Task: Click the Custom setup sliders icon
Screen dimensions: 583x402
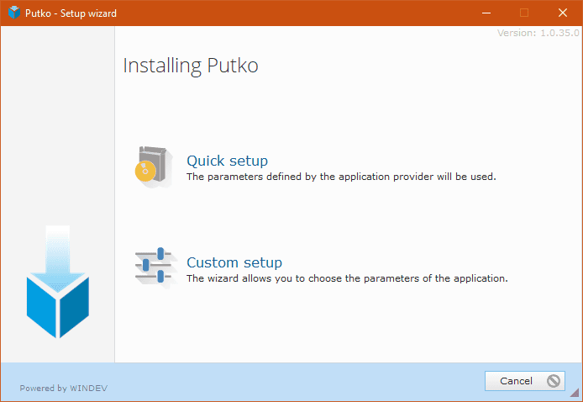Action: coord(155,267)
